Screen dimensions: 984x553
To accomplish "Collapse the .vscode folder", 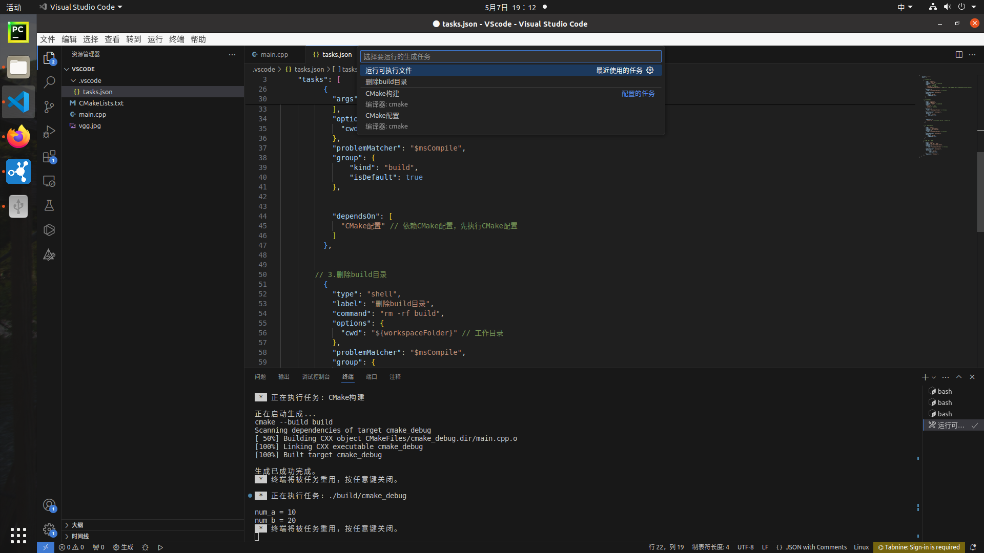I will (74, 80).
